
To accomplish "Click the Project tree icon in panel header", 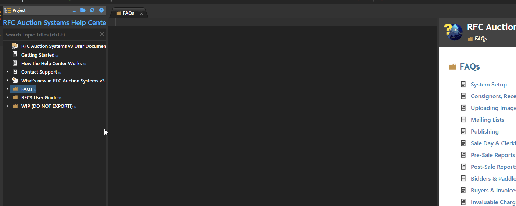I will pos(8,10).
